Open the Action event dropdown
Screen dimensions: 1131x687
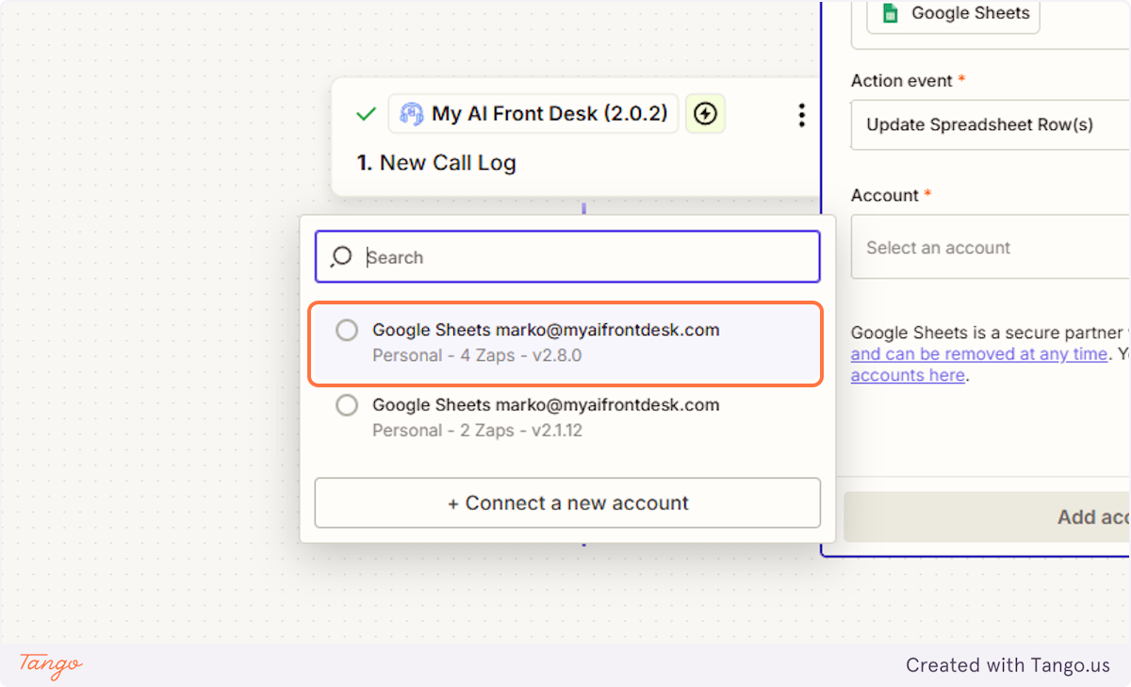pos(991,124)
